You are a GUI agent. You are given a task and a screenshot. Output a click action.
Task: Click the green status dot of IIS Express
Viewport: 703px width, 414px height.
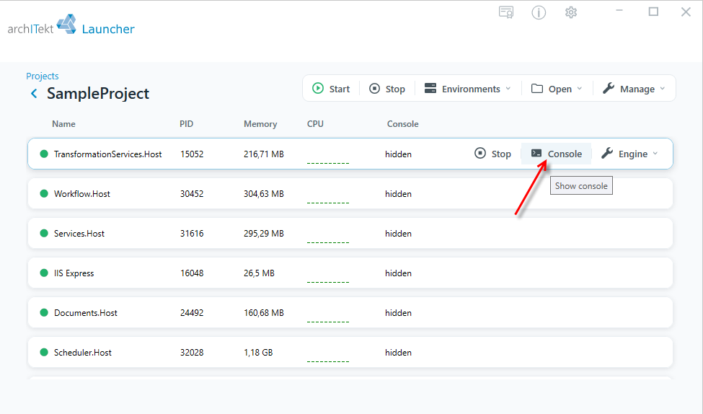44,273
